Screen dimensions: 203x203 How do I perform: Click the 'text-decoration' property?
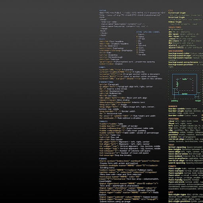pos(178,154)
